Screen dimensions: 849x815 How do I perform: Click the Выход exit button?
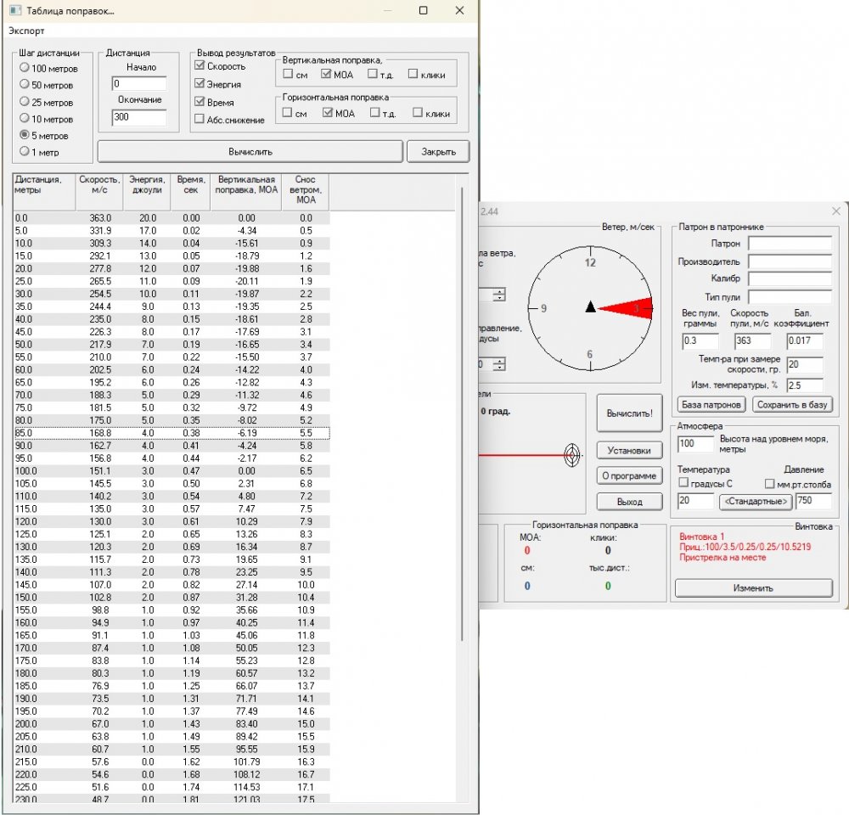[x=629, y=502]
